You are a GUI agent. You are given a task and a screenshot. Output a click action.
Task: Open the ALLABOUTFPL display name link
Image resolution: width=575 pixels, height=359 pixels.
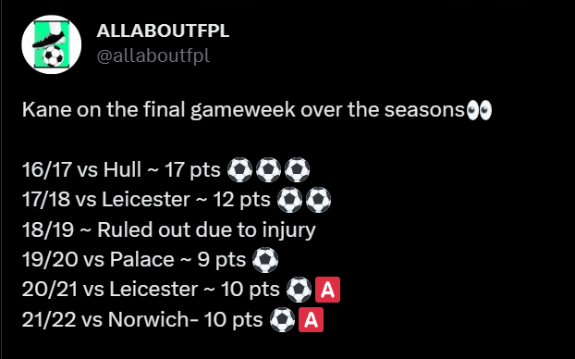click(x=163, y=31)
